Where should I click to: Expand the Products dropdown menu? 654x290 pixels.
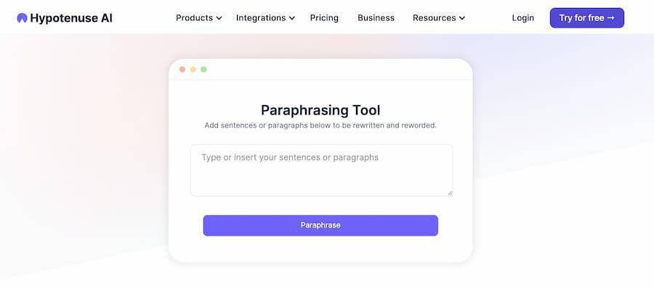click(199, 18)
